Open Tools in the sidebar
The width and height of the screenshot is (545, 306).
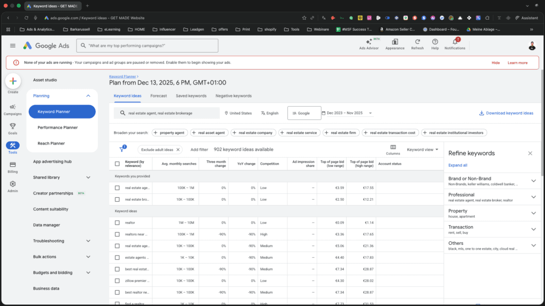click(x=13, y=148)
